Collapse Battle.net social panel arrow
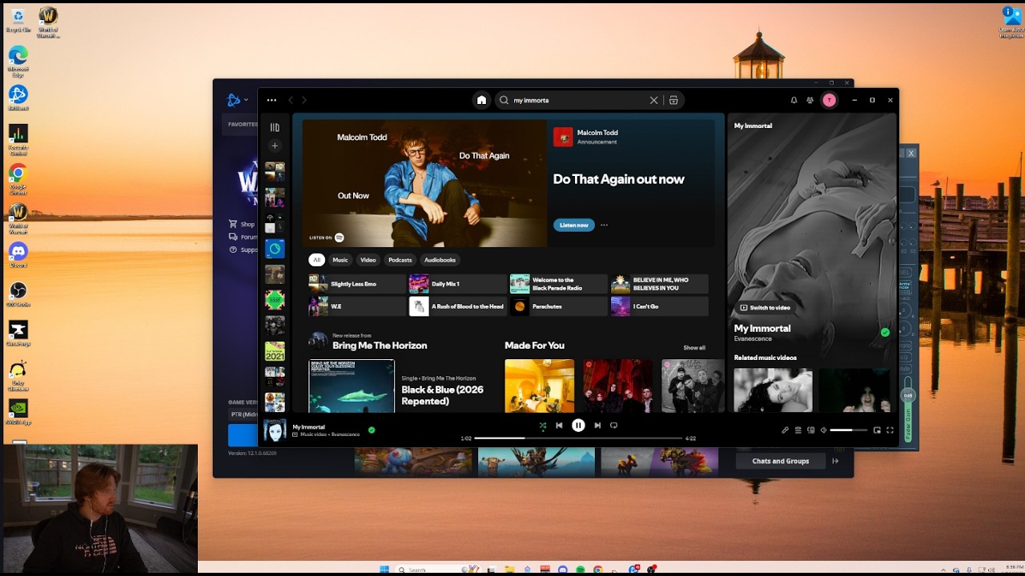This screenshot has height=576, width=1025. [x=835, y=461]
